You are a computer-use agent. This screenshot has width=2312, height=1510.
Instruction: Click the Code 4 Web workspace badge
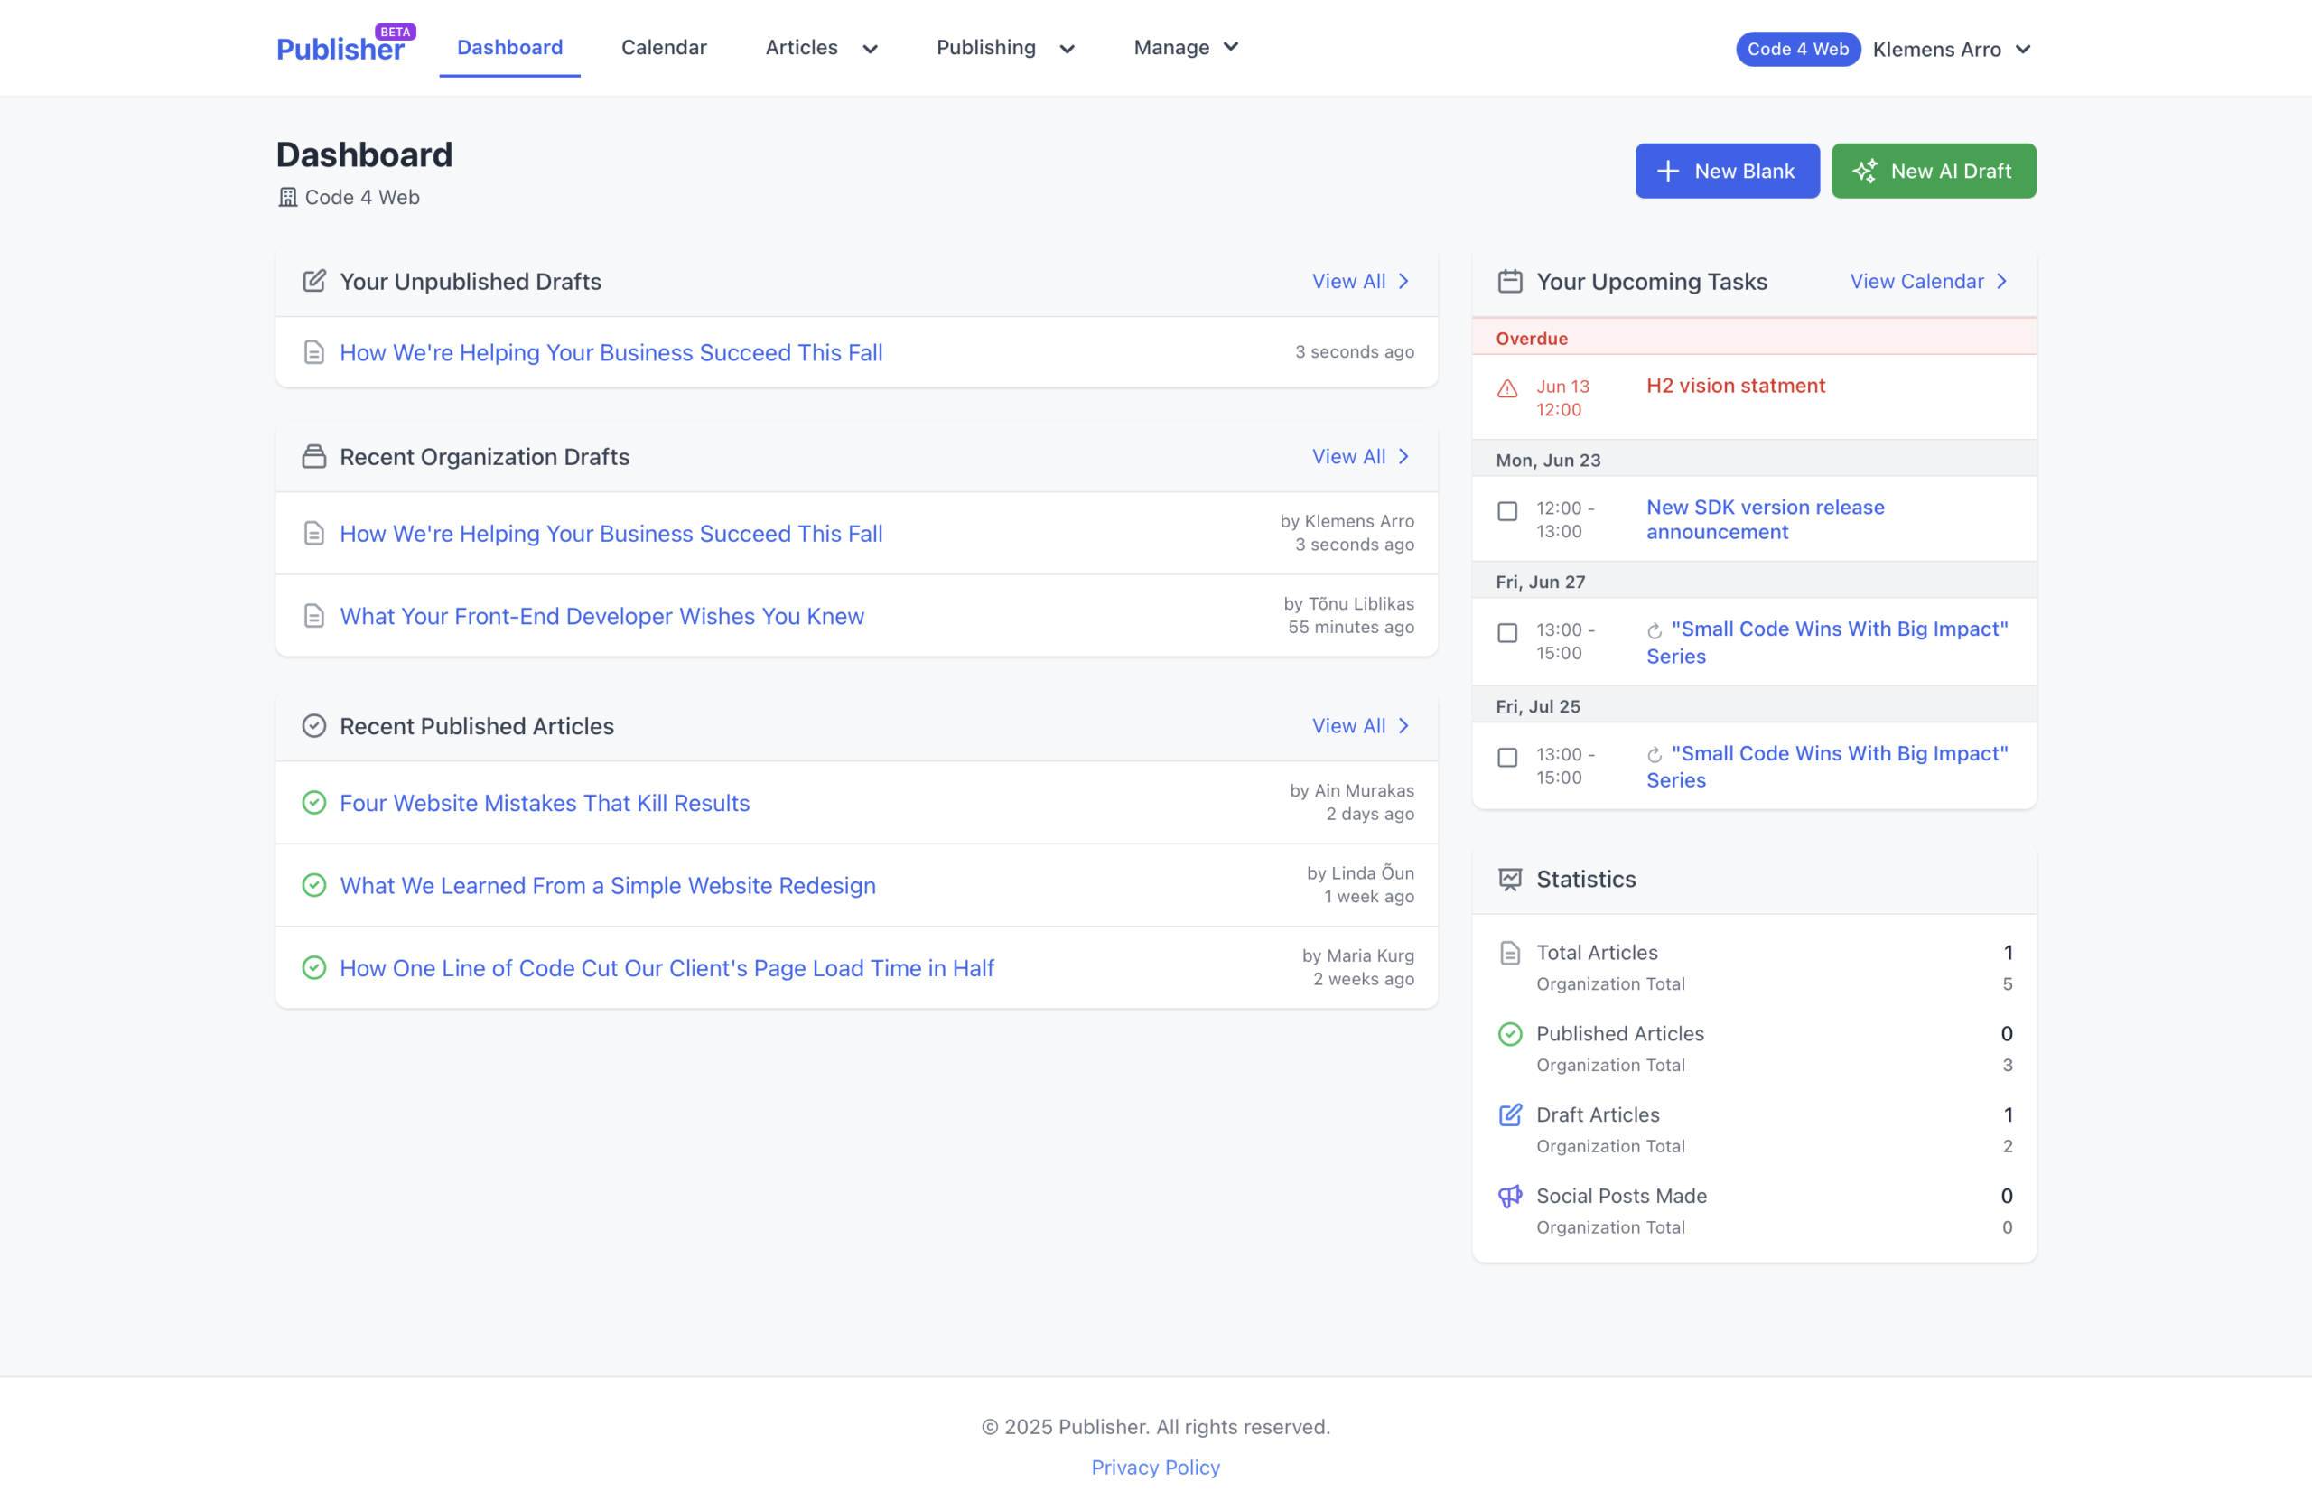[x=1796, y=49]
